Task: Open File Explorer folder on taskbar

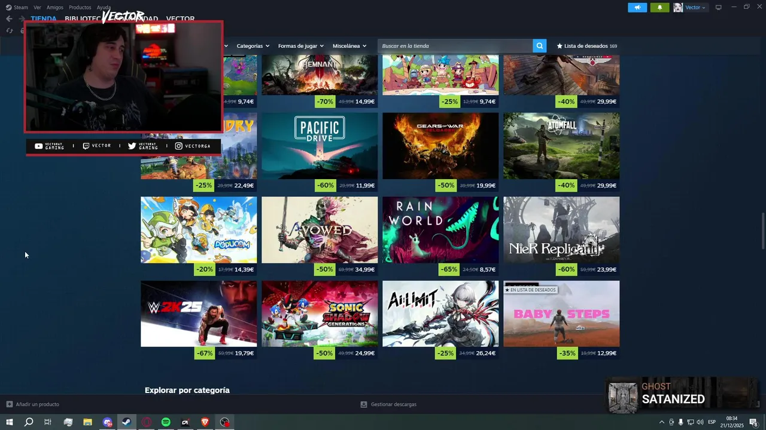Action: pyautogui.click(x=87, y=422)
